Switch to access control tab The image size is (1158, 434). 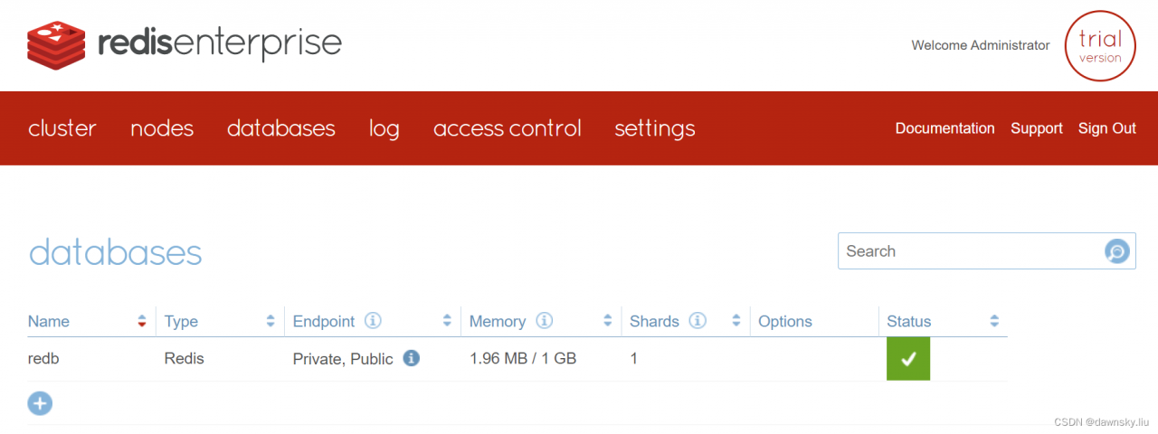pos(507,128)
